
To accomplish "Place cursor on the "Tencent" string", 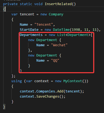I will [44, 25].
